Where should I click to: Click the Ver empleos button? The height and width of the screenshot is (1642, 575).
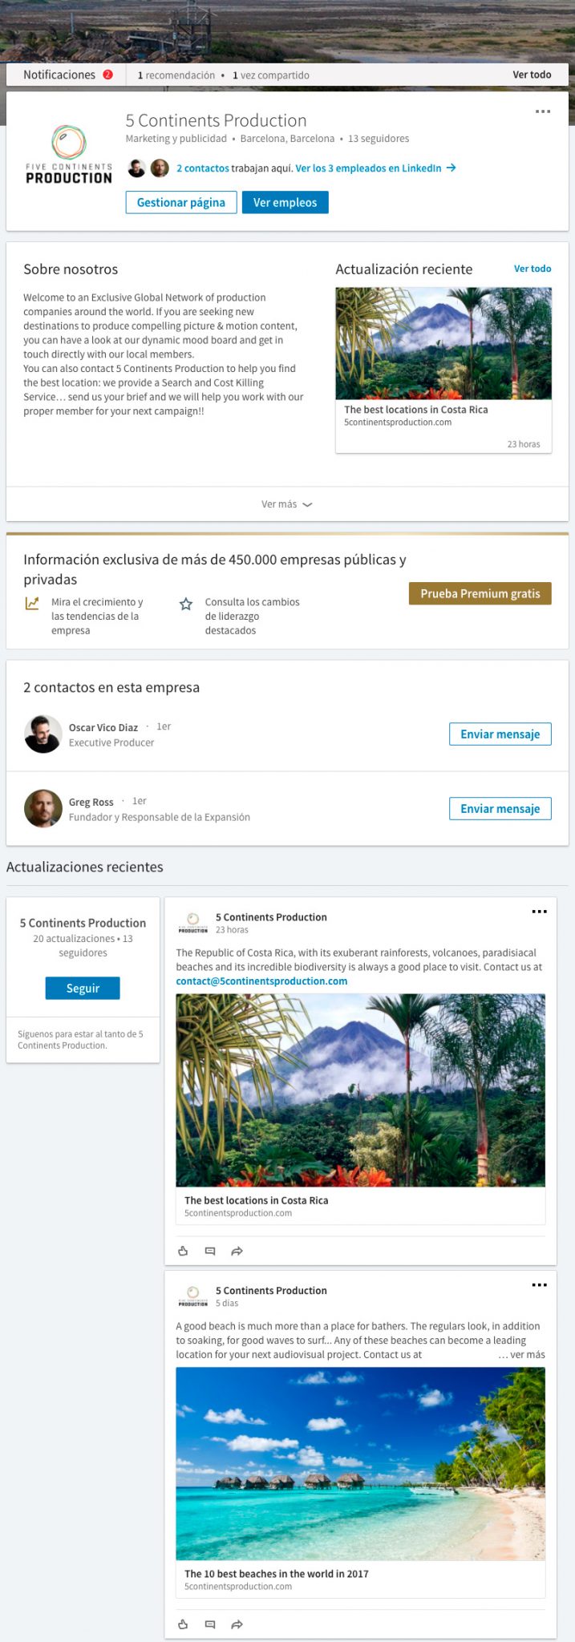coord(285,203)
